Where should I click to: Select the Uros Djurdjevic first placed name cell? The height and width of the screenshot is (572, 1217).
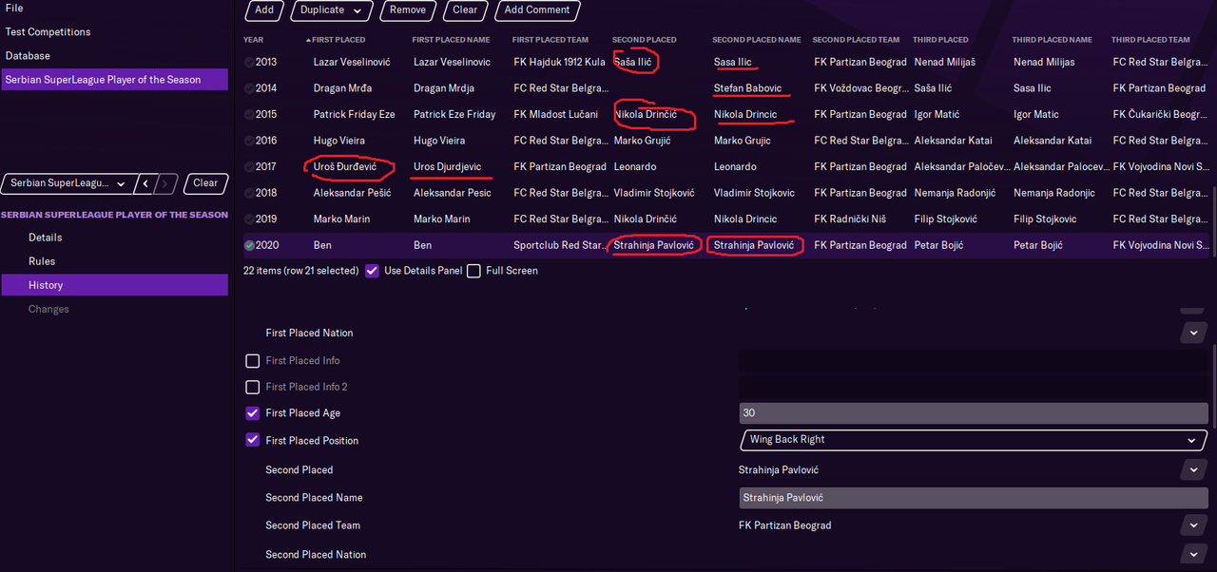point(447,166)
